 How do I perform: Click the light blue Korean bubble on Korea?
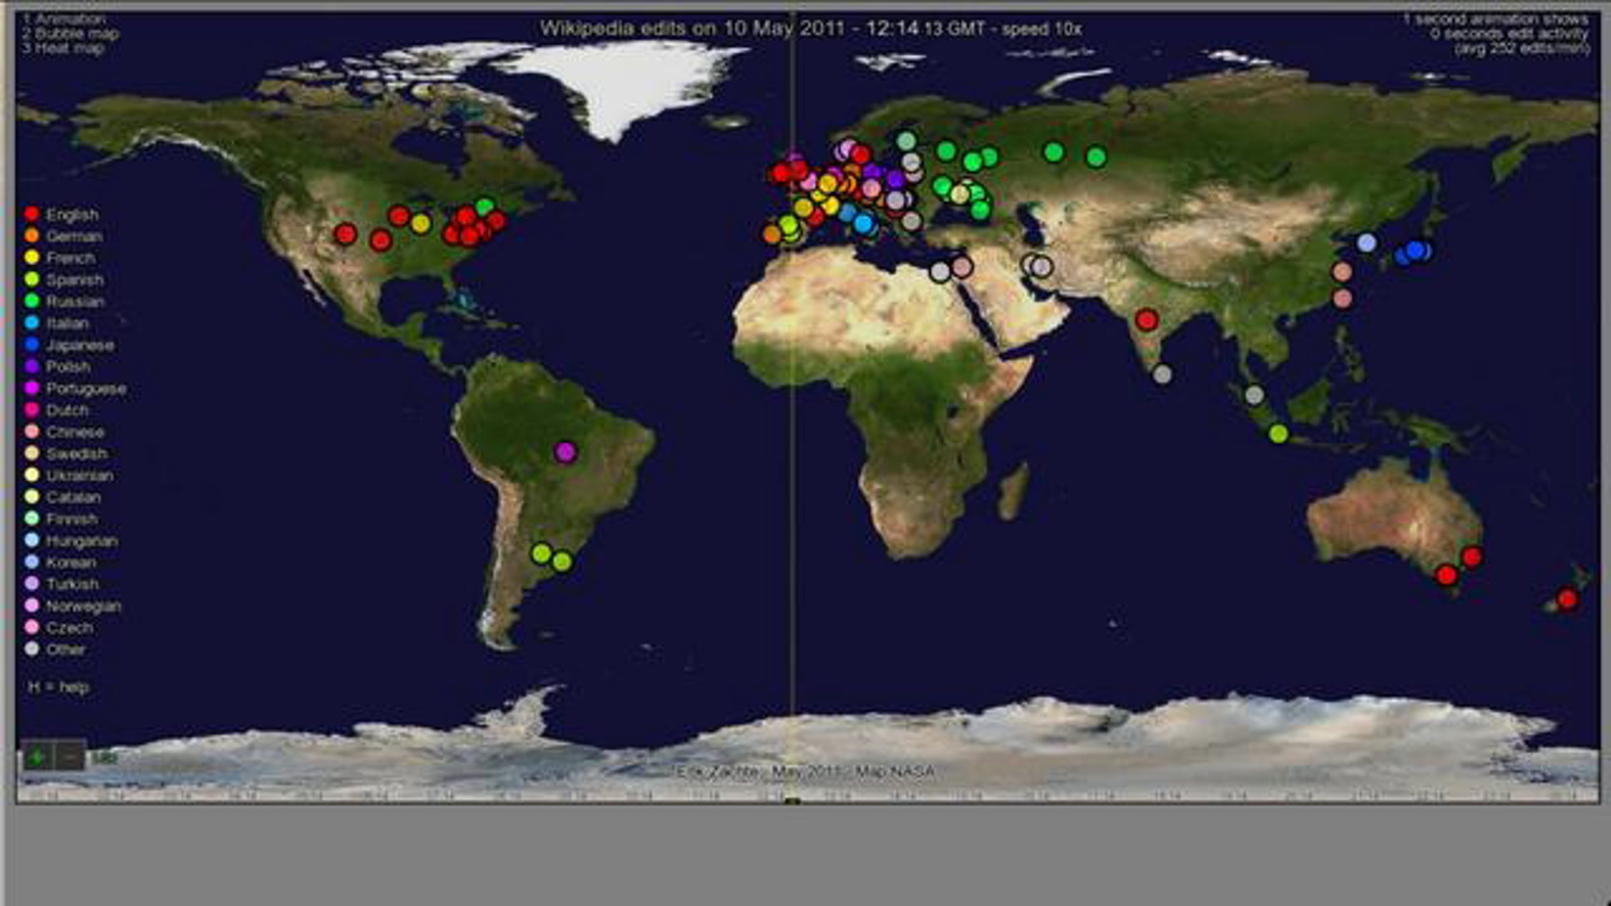(x=1367, y=243)
